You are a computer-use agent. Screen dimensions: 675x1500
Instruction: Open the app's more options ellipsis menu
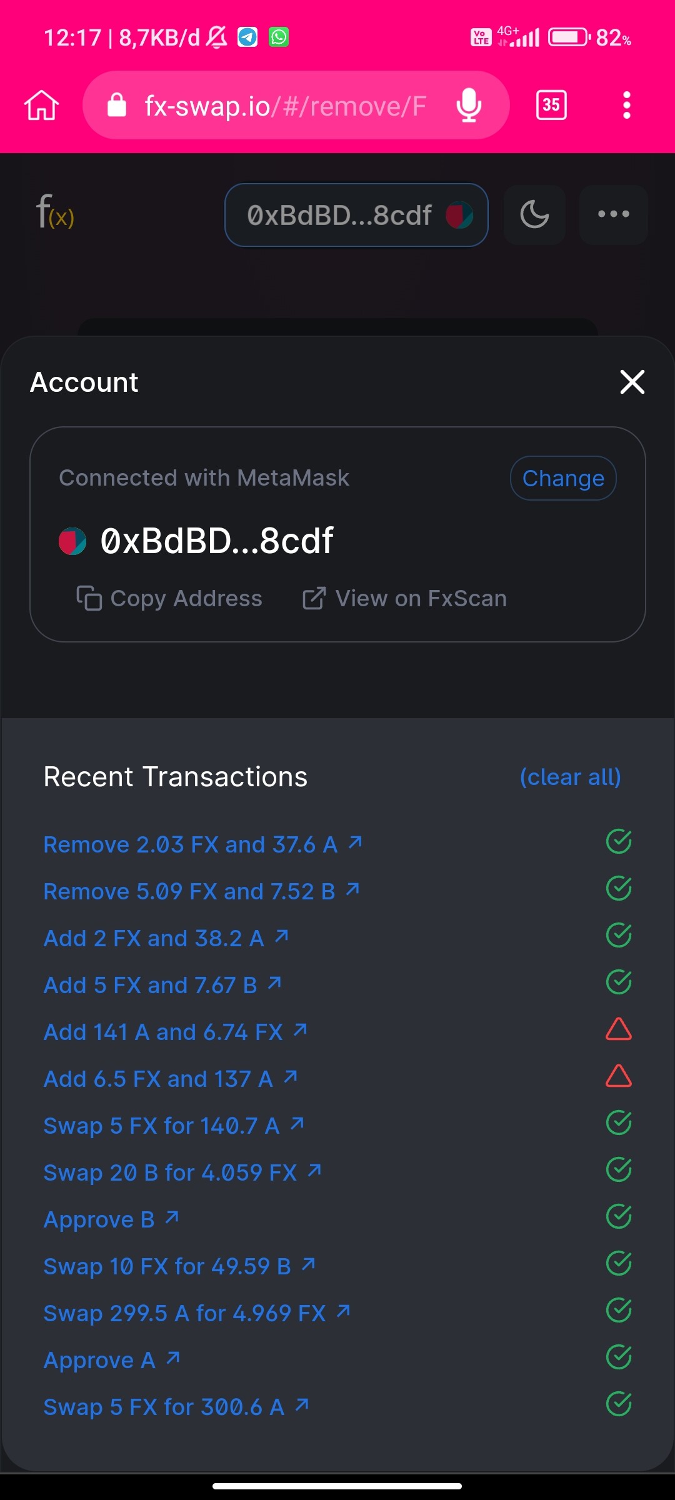[613, 214]
